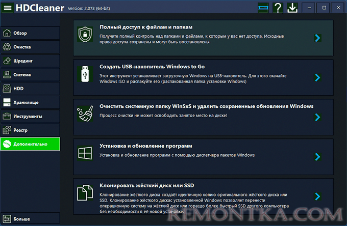Image resolution: width=347 pixels, height=226 pixels.
Task: Go to the Шрединг section
Action: [x=30, y=61]
